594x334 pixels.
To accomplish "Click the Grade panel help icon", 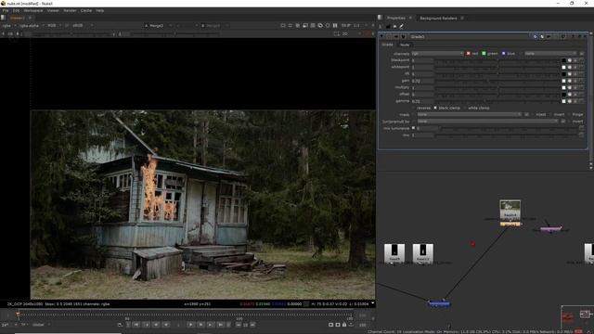I will pos(573,37).
